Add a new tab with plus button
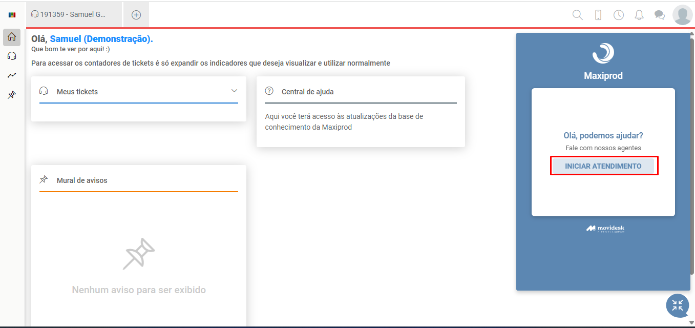This screenshot has width=695, height=328. 136,15
